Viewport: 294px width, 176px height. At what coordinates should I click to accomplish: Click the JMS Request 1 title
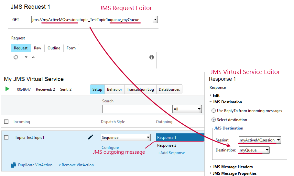(30, 7)
